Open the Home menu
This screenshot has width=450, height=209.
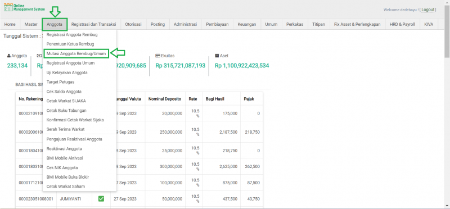point(10,24)
